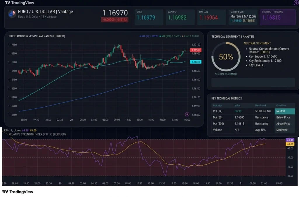Click the lightning bolt icon at top right
This screenshot has height=197, width=299.
(x=296, y=3)
